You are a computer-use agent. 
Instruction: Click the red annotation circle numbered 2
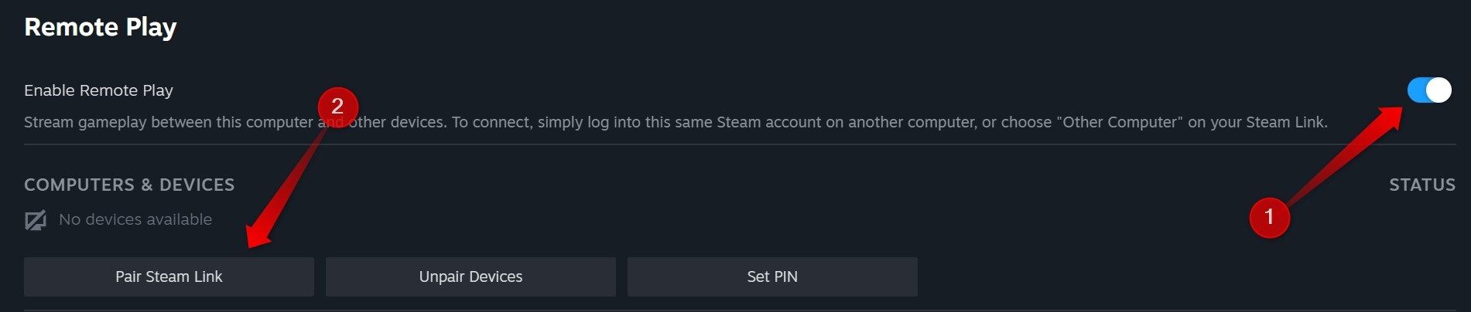coord(337,107)
